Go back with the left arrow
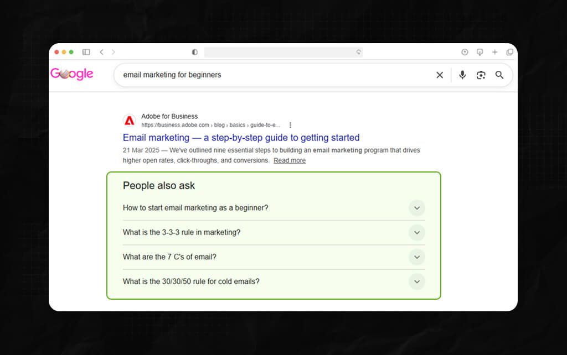Viewport: 567px width, 355px height. pyautogui.click(x=102, y=52)
